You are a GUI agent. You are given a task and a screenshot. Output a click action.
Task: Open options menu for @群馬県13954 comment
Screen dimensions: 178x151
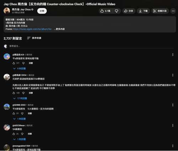click(173, 75)
